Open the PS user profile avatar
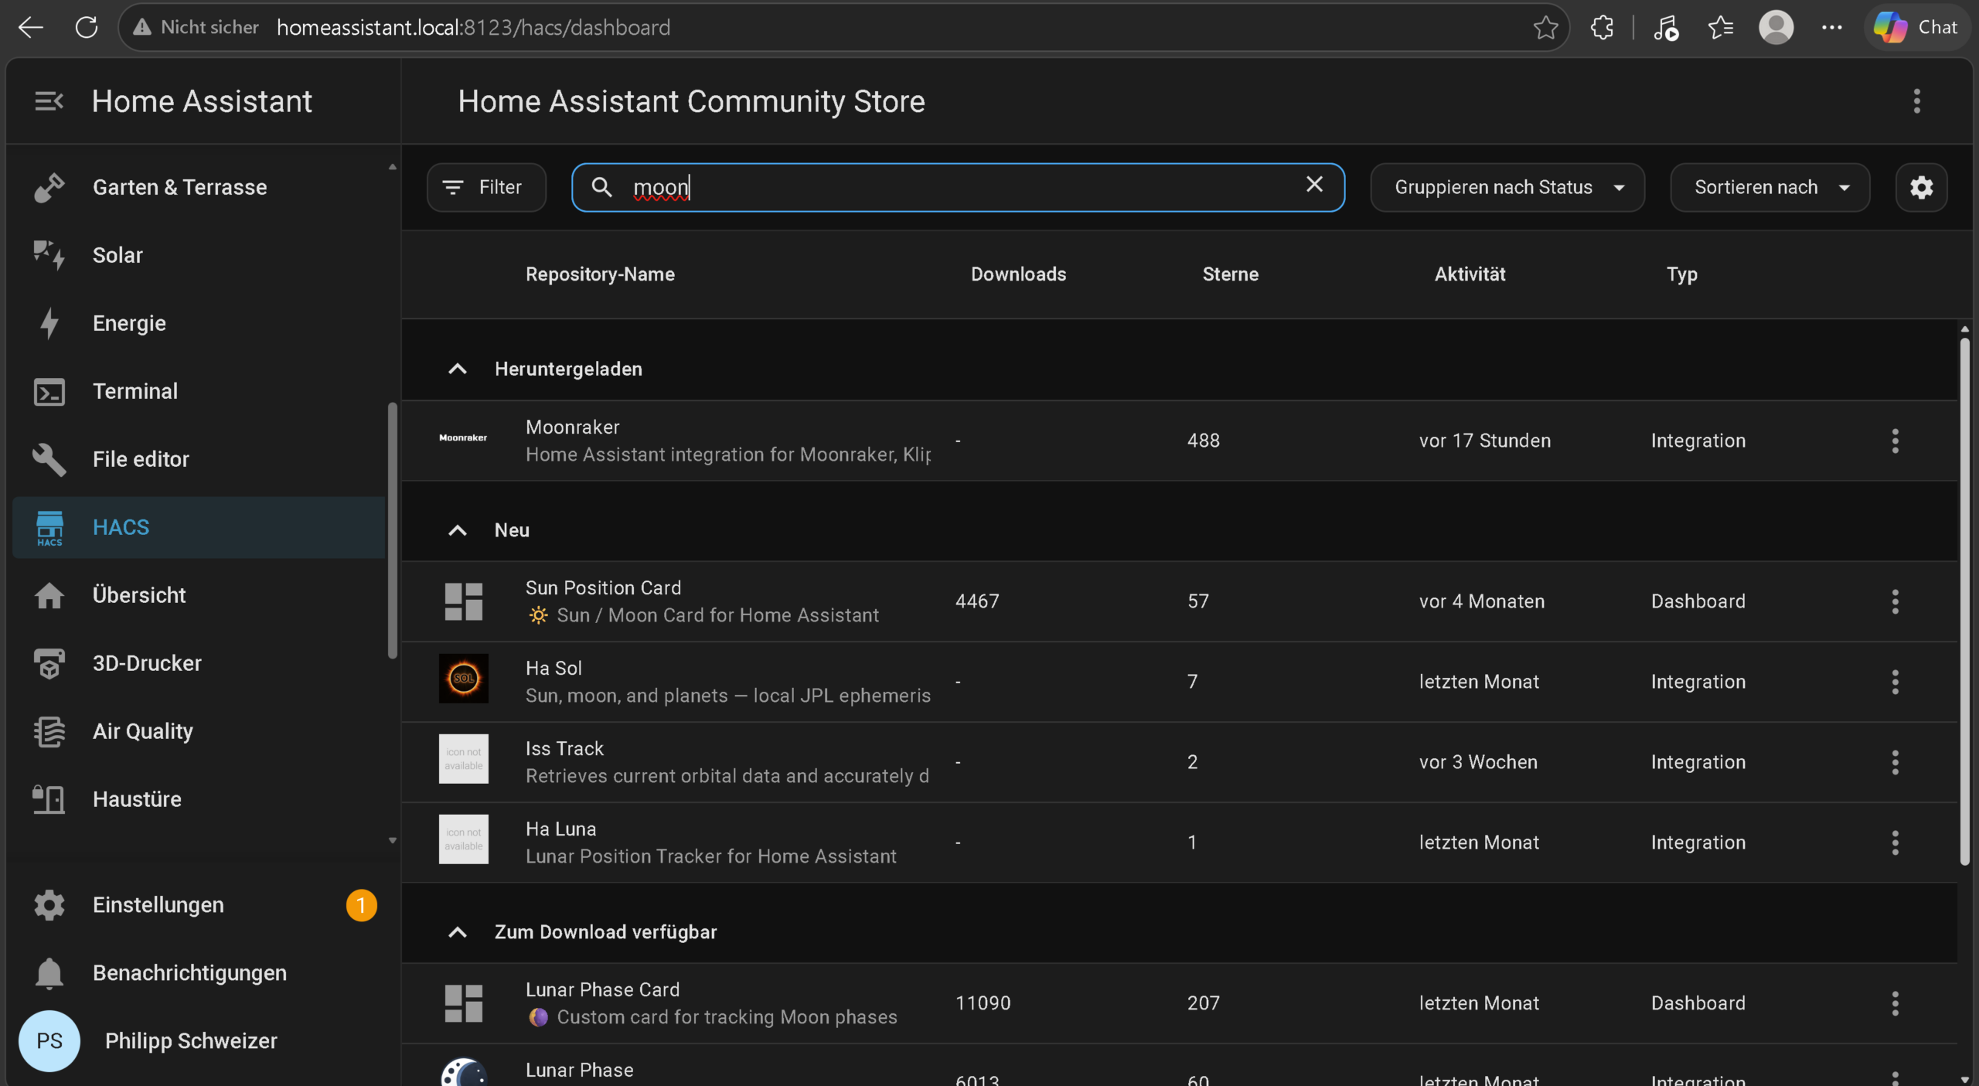1979x1086 pixels. pyautogui.click(x=49, y=1041)
